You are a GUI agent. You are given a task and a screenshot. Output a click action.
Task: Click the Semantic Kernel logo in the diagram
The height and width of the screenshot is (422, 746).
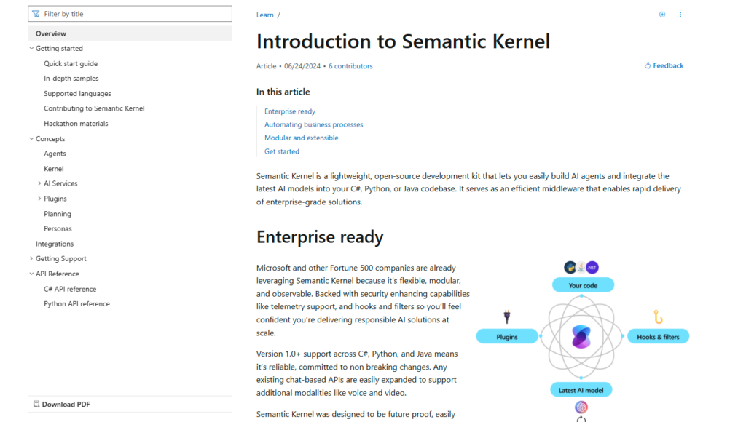coord(581,336)
